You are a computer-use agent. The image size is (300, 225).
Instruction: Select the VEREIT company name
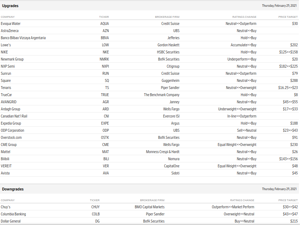(6, 166)
